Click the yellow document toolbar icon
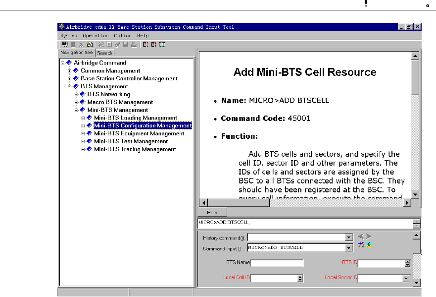 tap(90, 44)
